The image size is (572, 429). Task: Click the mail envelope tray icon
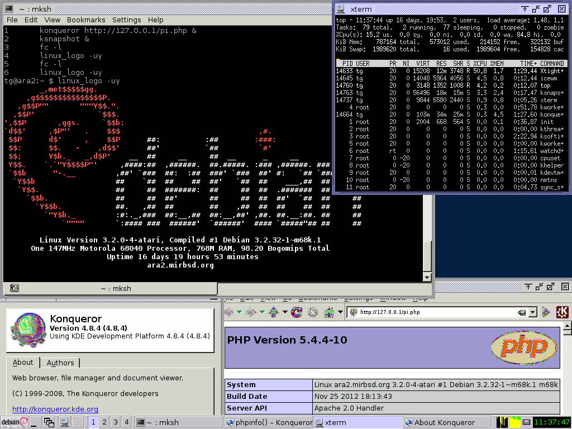tap(526, 422)
